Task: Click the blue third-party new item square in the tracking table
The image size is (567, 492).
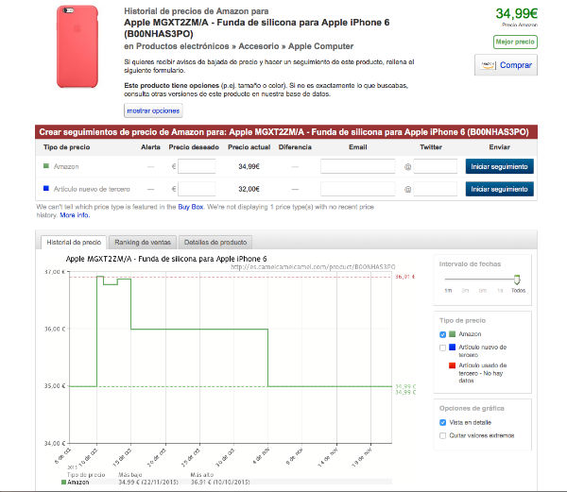Action: tap(47, 189)
